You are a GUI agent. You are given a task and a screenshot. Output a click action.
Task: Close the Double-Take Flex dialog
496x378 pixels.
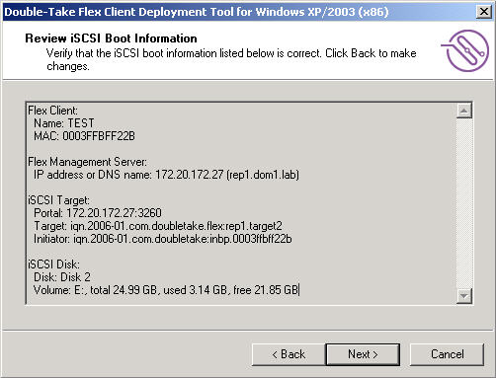[x=484, y=12]
